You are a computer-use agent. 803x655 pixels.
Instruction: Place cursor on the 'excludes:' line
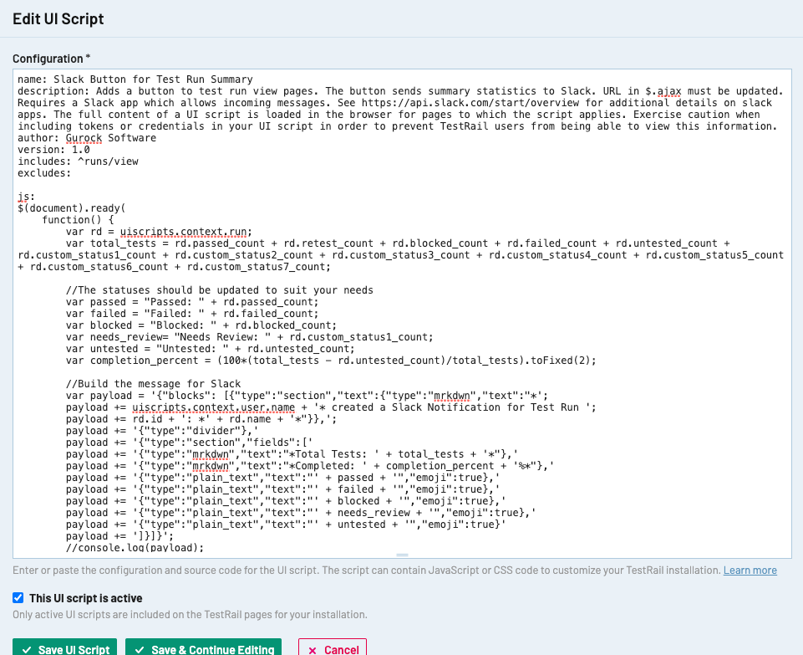click(x=44, y=173)
